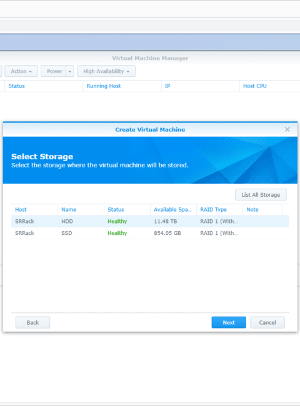Click RAID 1 type in HDD row
Viewport: 300px width, 406px height.
(x=219, y=221)
